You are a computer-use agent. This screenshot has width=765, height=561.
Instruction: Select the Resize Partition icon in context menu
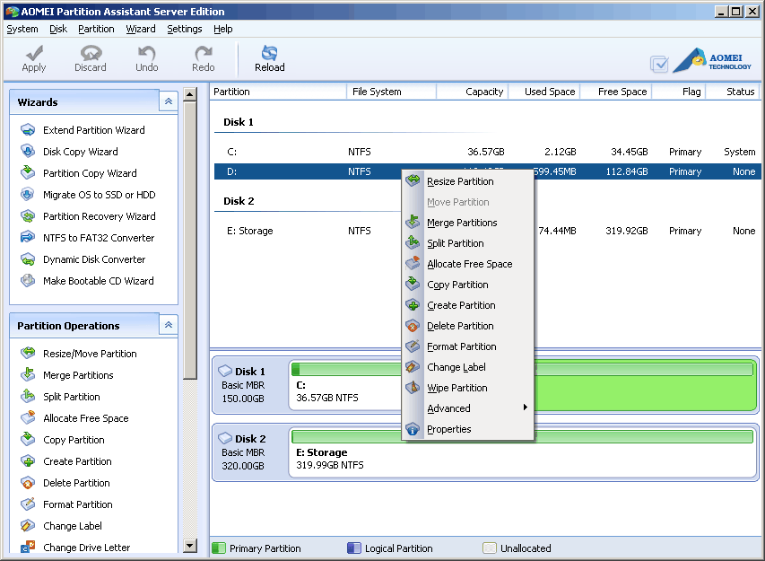(x=413, y=180)
